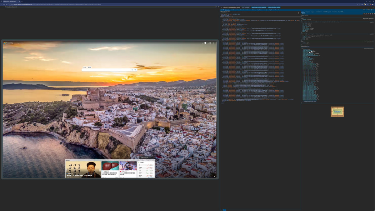Open the Console tab
Image resolution: width=375 pixels, height=211 pixels.
tap(232, 10)
